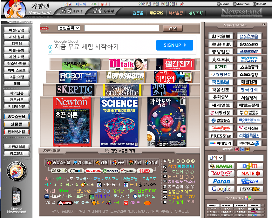Open the 금융 가판대 header tab
This screenshot has width=272, height=218.
tap(104, 11)
